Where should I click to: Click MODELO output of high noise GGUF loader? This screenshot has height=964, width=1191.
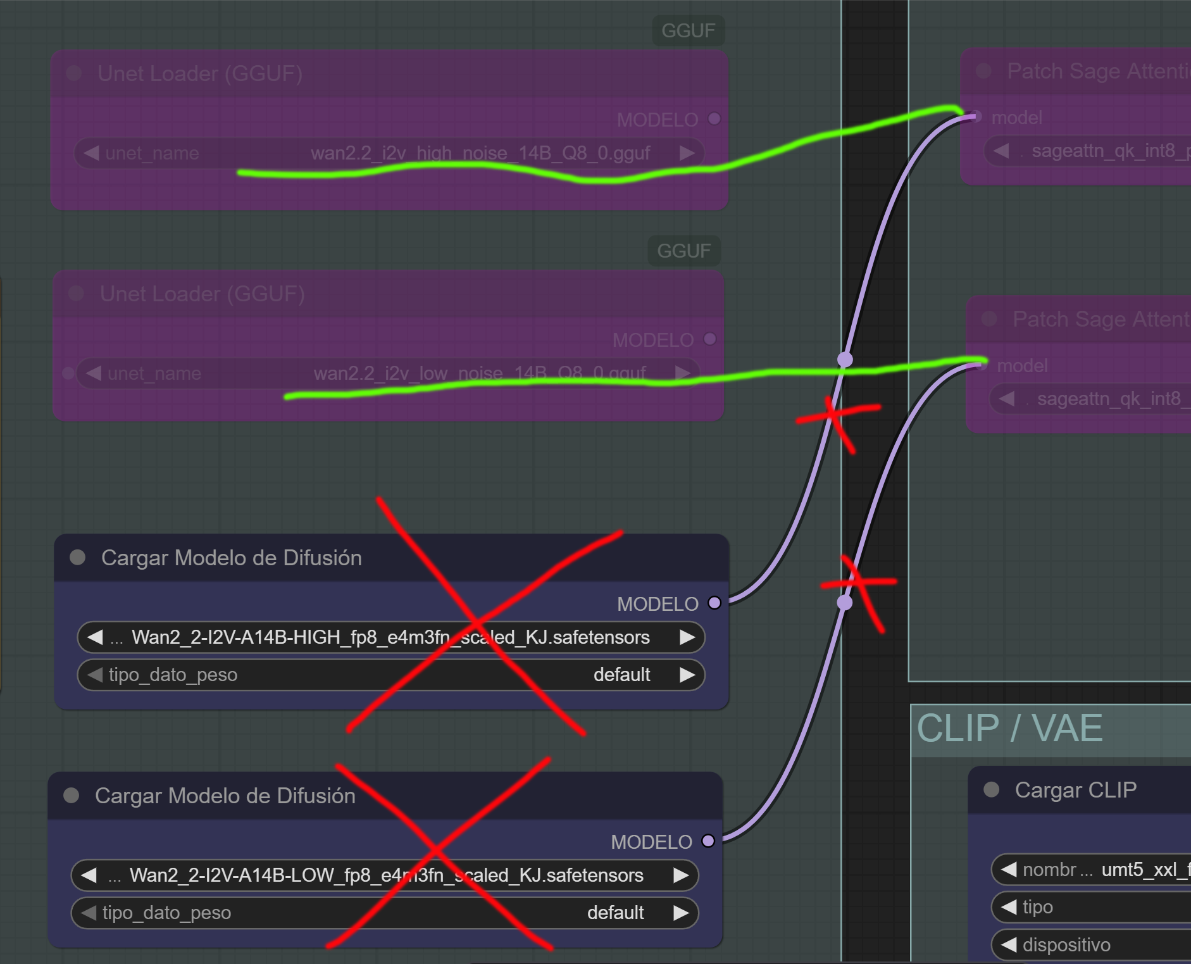click(714, 119)
